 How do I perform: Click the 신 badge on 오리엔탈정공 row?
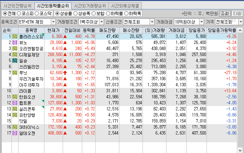tap(15, 48)
